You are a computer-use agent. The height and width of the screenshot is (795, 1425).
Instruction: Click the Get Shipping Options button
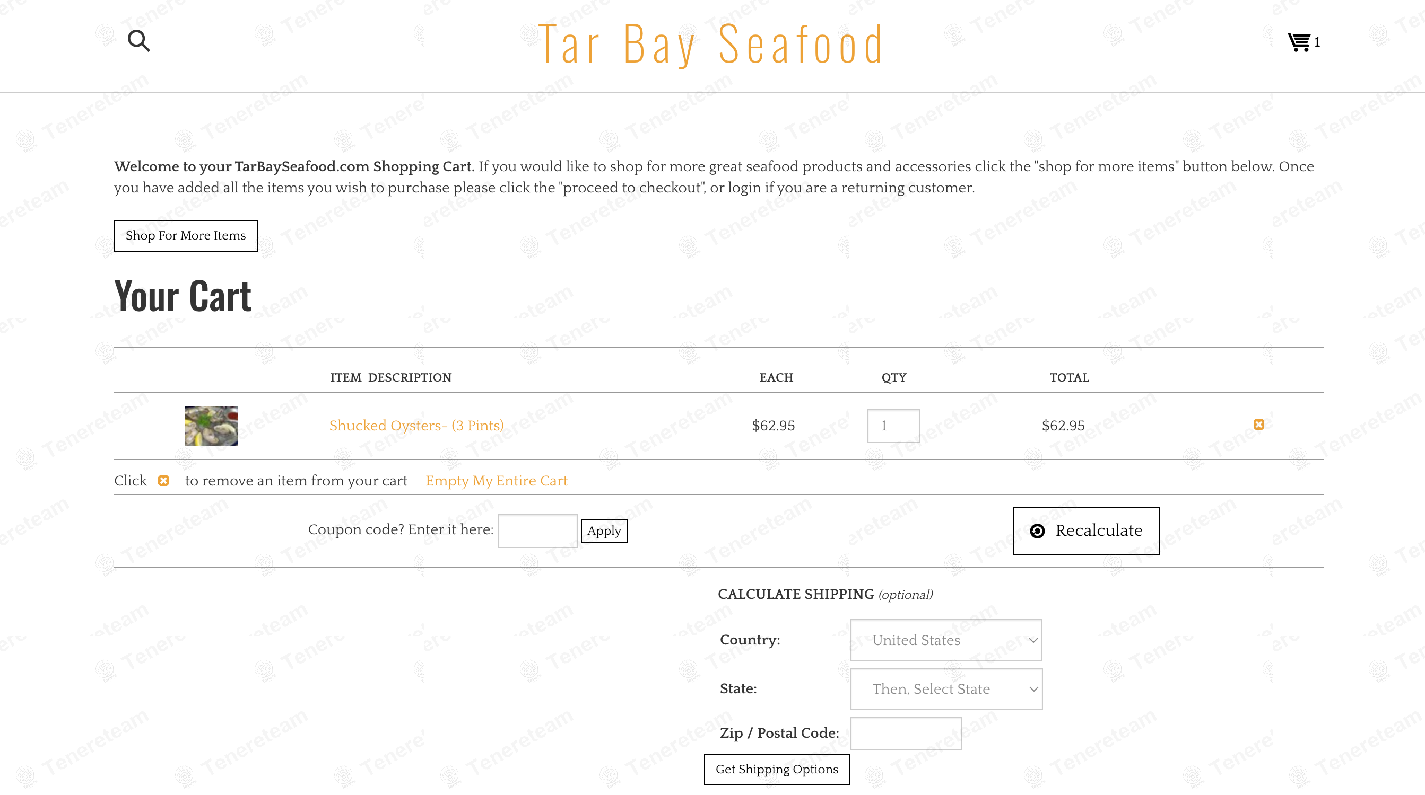(x=777, y=769)
